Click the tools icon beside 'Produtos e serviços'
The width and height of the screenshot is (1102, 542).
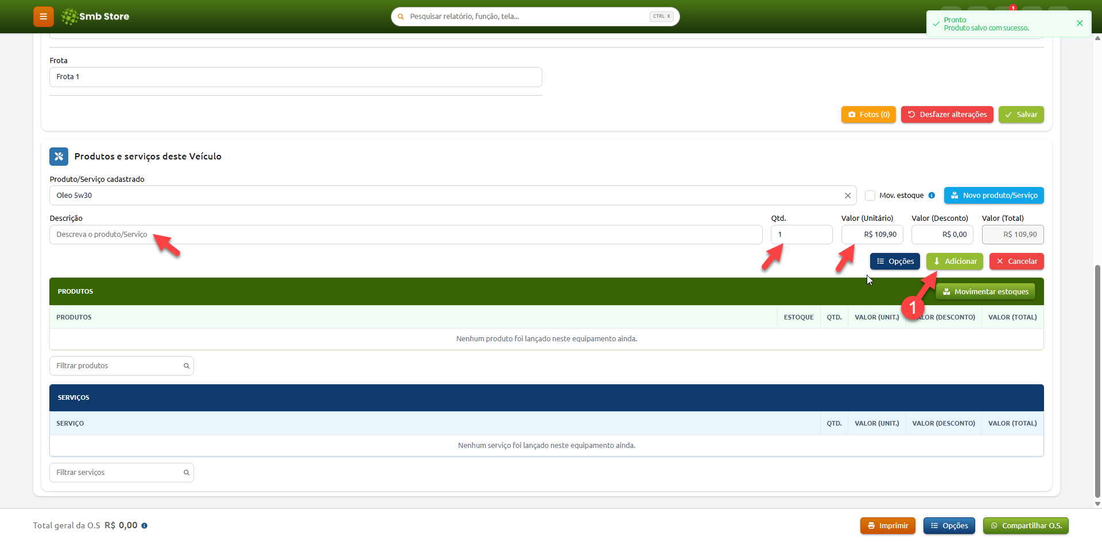tap(59, 156)
